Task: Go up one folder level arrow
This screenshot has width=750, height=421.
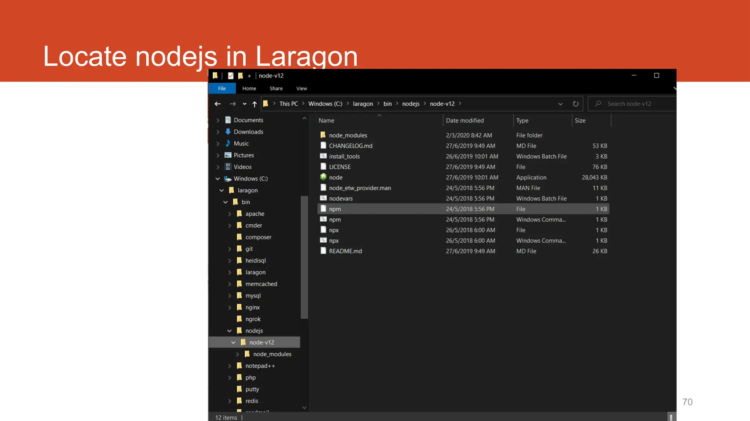Action: [255, 104]
